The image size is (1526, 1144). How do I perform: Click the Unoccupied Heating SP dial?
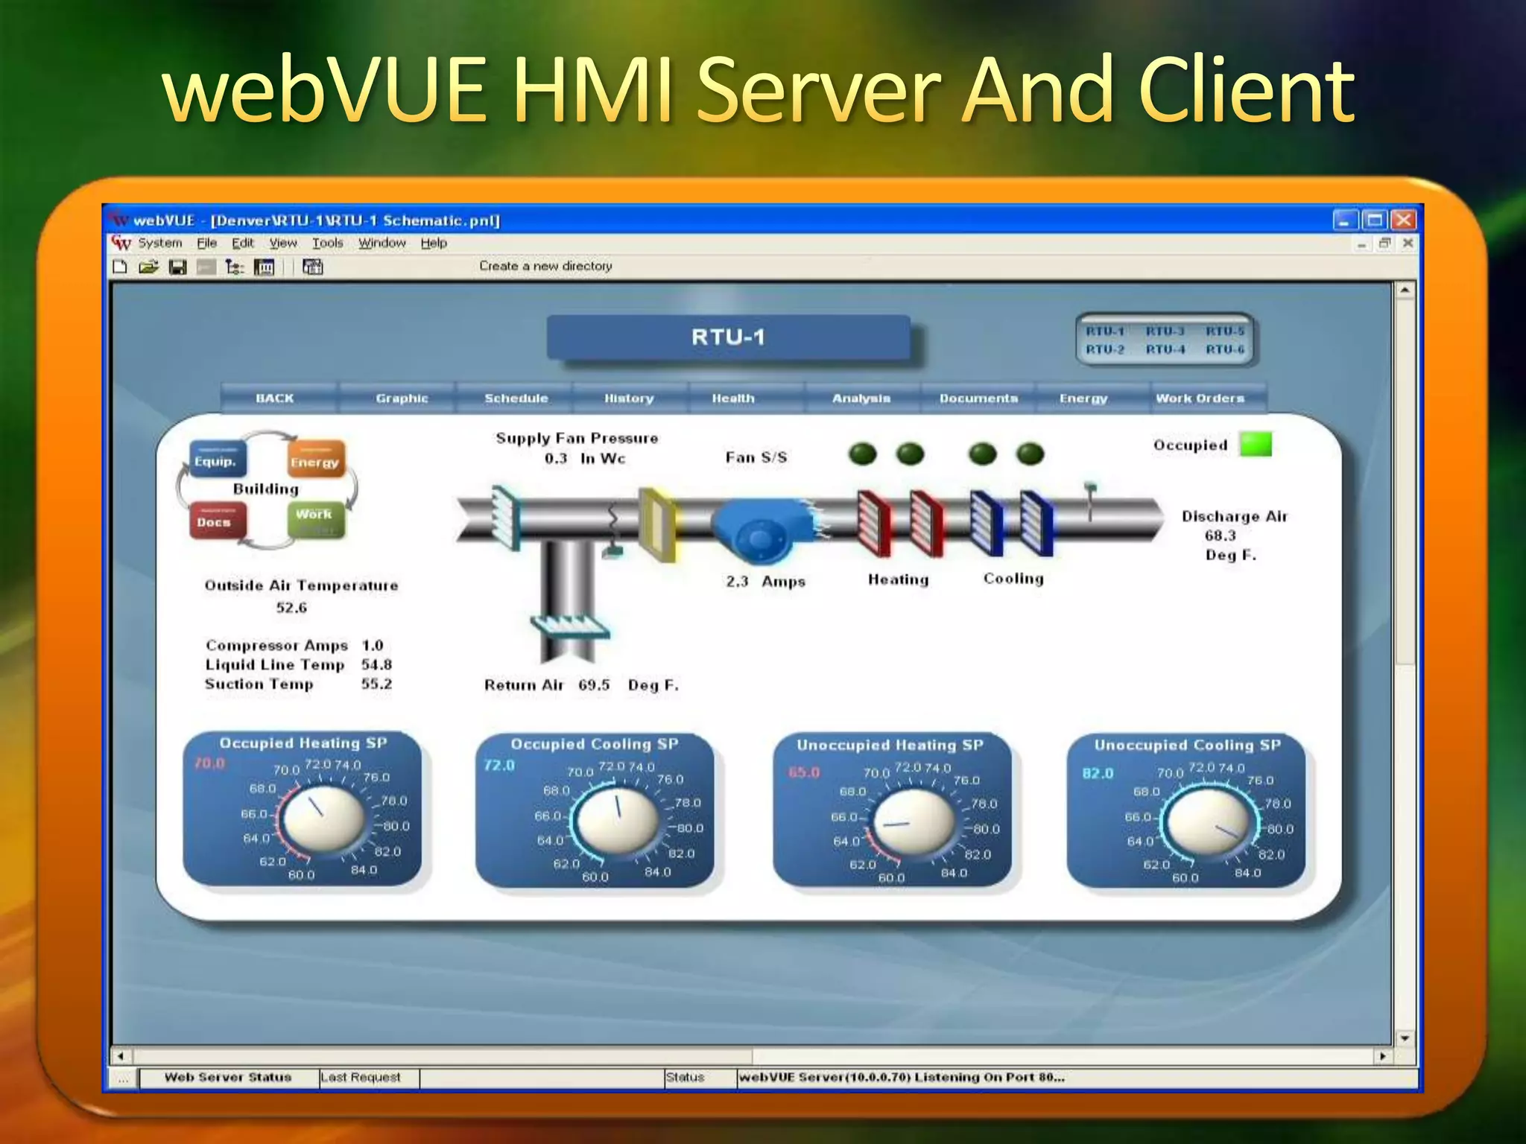point(914,820)
